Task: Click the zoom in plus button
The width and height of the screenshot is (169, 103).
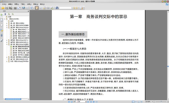Action: [168, 102]
